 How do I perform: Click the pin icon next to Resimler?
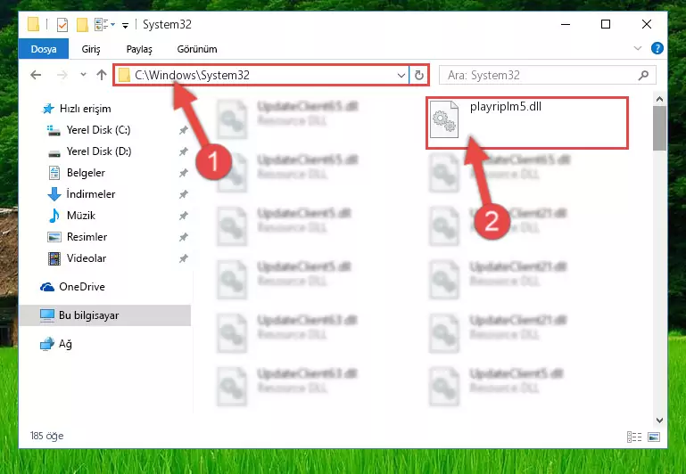[183, 237]
